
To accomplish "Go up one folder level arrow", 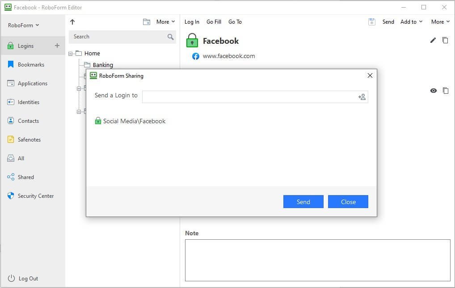I will click(72, 22).
